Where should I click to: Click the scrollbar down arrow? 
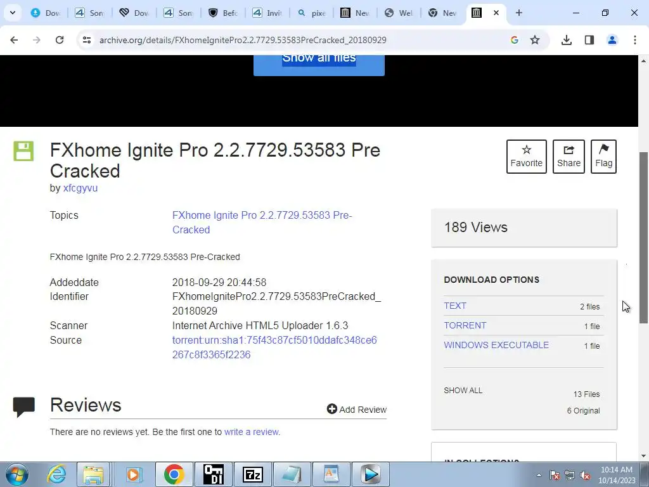click(643, 456)
